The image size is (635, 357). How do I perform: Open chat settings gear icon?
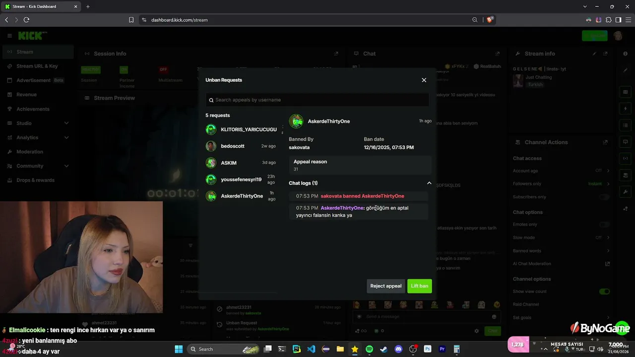(477, 331)
